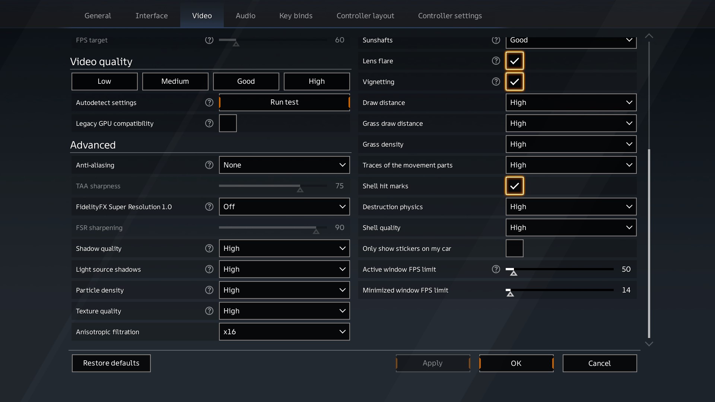
Task: Click help icon for Legacy GPU compatibility
Action: point(209,123)
